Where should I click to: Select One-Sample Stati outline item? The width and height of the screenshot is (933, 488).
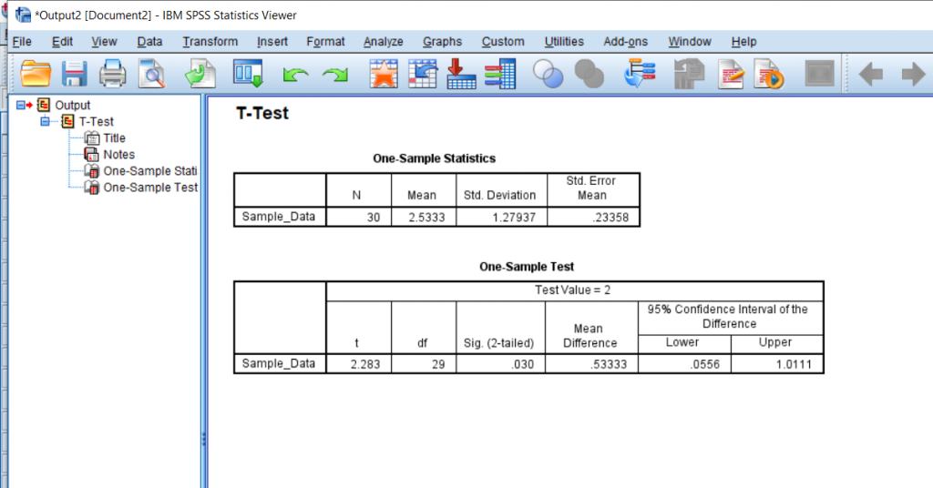tap(150, 171)
